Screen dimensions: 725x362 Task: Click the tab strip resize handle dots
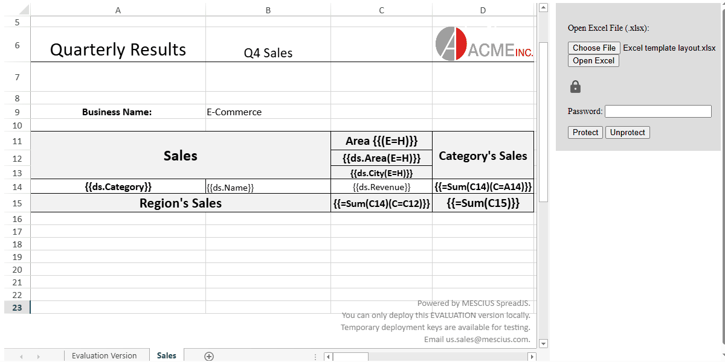coord(315,357)
